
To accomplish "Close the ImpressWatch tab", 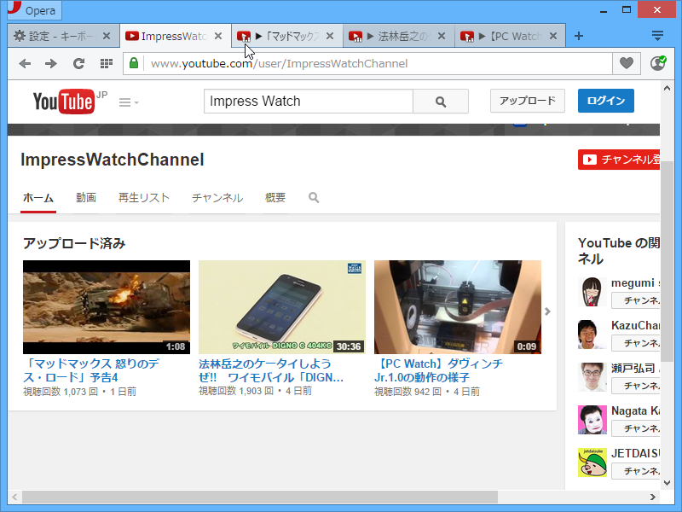I will coord(218,36).
